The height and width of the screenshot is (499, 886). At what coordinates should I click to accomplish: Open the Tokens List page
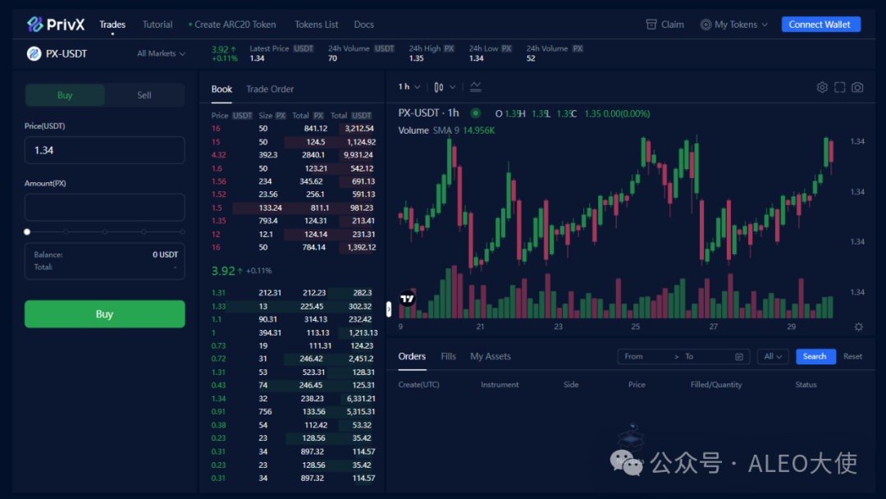pos(317,25)
